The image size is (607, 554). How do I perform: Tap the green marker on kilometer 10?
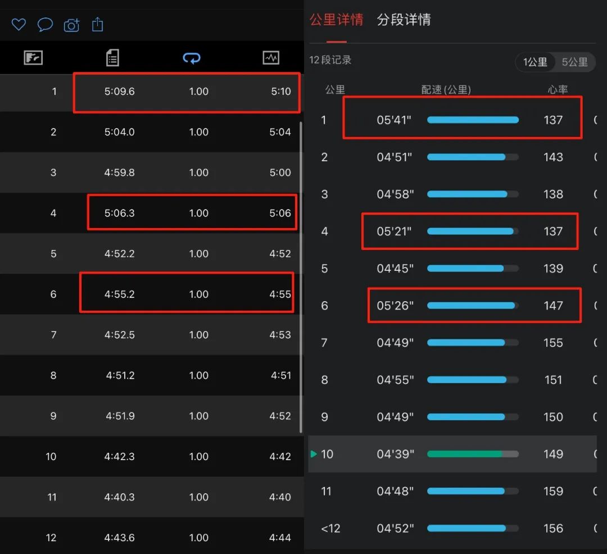click(x=314, y=453)
